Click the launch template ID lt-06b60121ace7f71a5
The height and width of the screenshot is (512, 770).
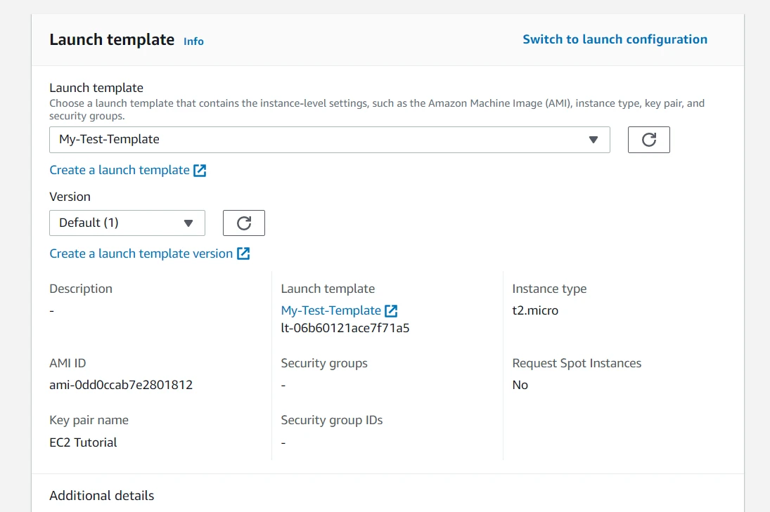(x=345, y=327)
